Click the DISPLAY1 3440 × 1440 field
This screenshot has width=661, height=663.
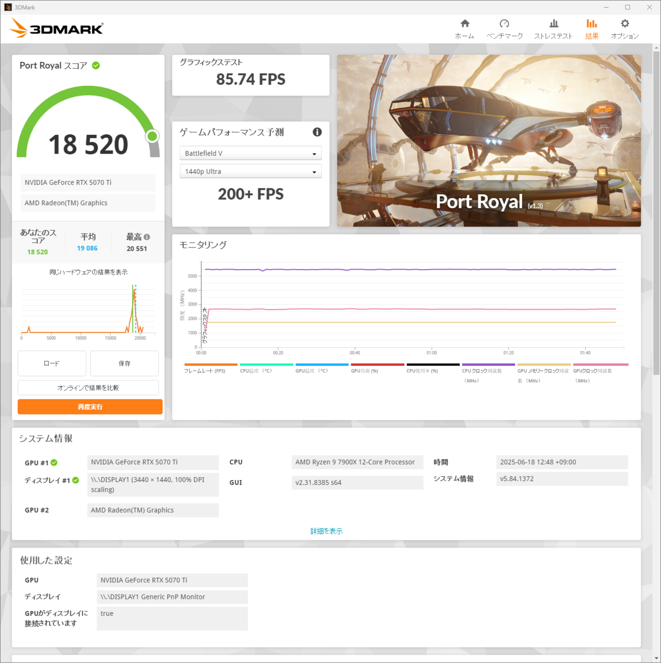153,485
